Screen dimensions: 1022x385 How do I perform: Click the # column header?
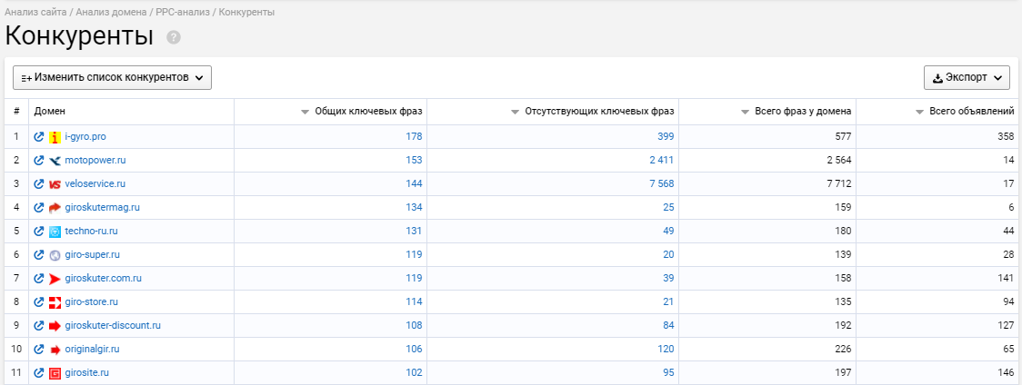(x=16, y=112)
